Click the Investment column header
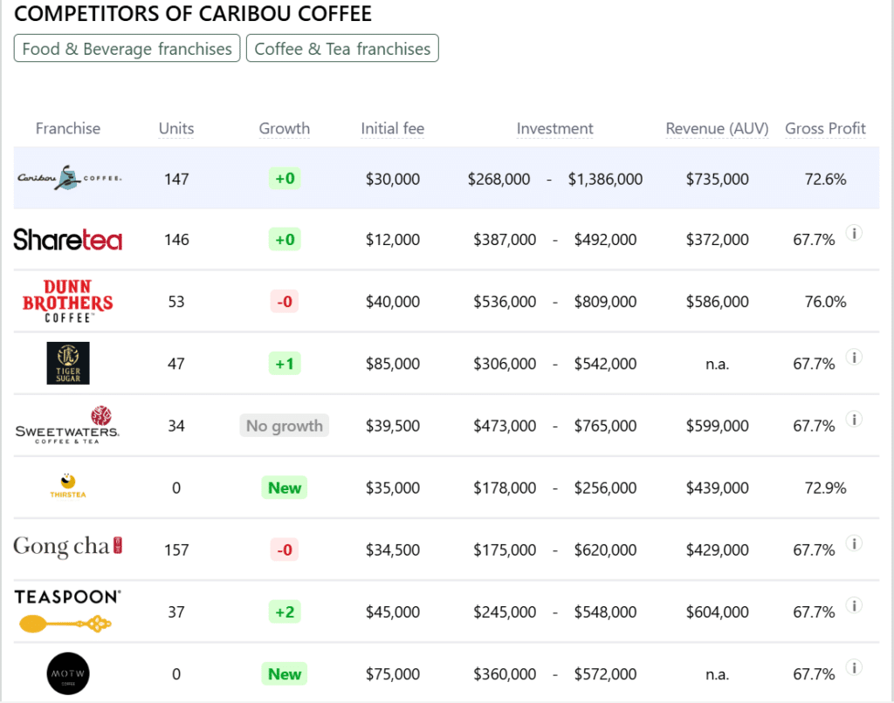Image resolution: width=894 pixels, height=703 pixels. pyautogui.click(x=554, y=129)
